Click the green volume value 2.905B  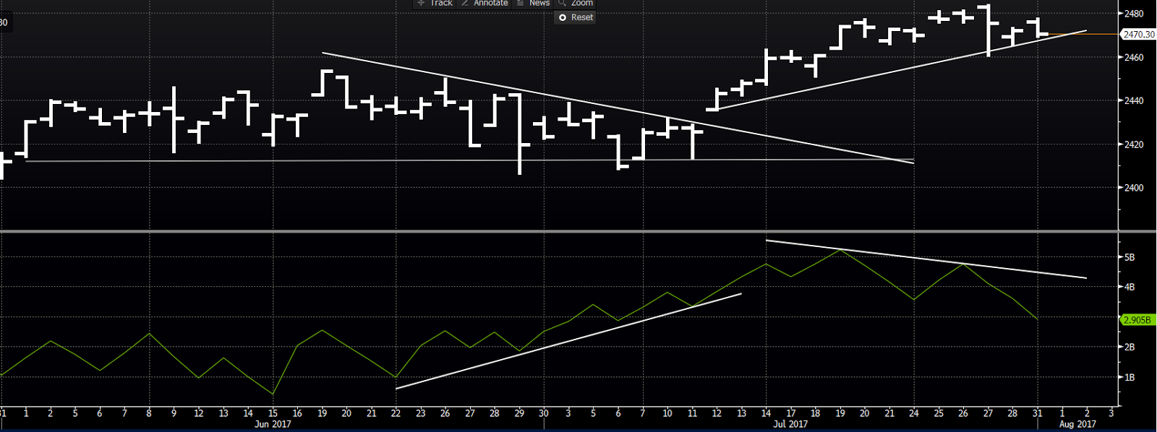point(1137,320)
